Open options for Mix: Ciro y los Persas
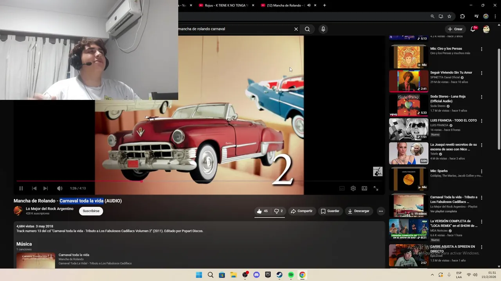This screenshot has height=281, width=501. 481,49
